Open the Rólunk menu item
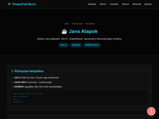The width and height of the screenshot is (159, 119). click(x=103, y=4)
